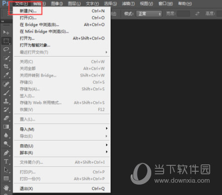Click the 打印(P)... menu entry

pyautogui.click(x=62, y=172)
